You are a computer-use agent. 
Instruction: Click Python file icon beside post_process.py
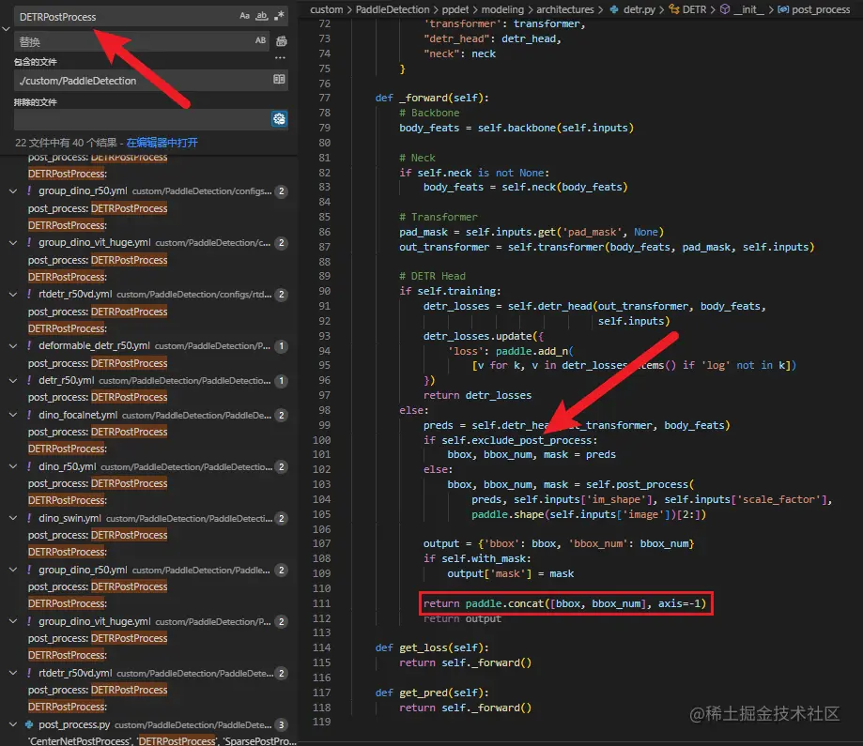(x=29, y=724)
